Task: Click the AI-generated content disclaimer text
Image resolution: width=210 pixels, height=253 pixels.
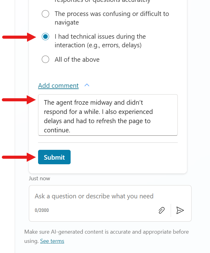Action: (106, 232)
